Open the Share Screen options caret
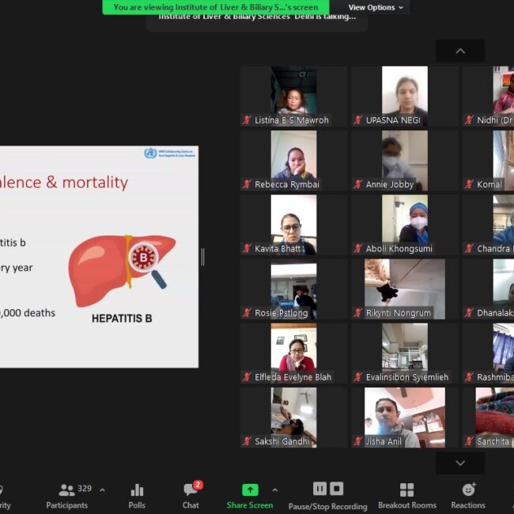Viewport: 514px width, 514px height. pos(274,489)
